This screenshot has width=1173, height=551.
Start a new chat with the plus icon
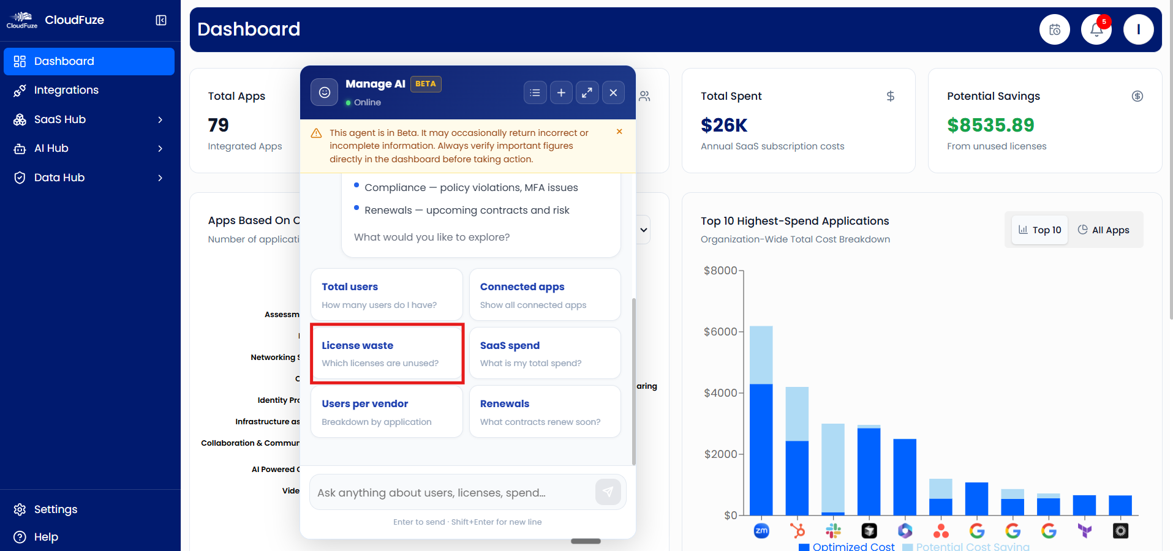[x=560, y=92]
